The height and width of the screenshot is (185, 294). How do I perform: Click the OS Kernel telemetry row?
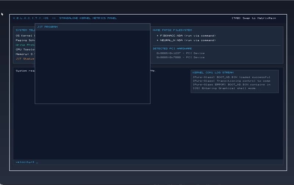[25, 36]
